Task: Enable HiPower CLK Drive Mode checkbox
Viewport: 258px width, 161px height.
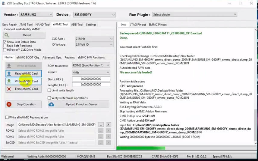Action: (5, 49)
